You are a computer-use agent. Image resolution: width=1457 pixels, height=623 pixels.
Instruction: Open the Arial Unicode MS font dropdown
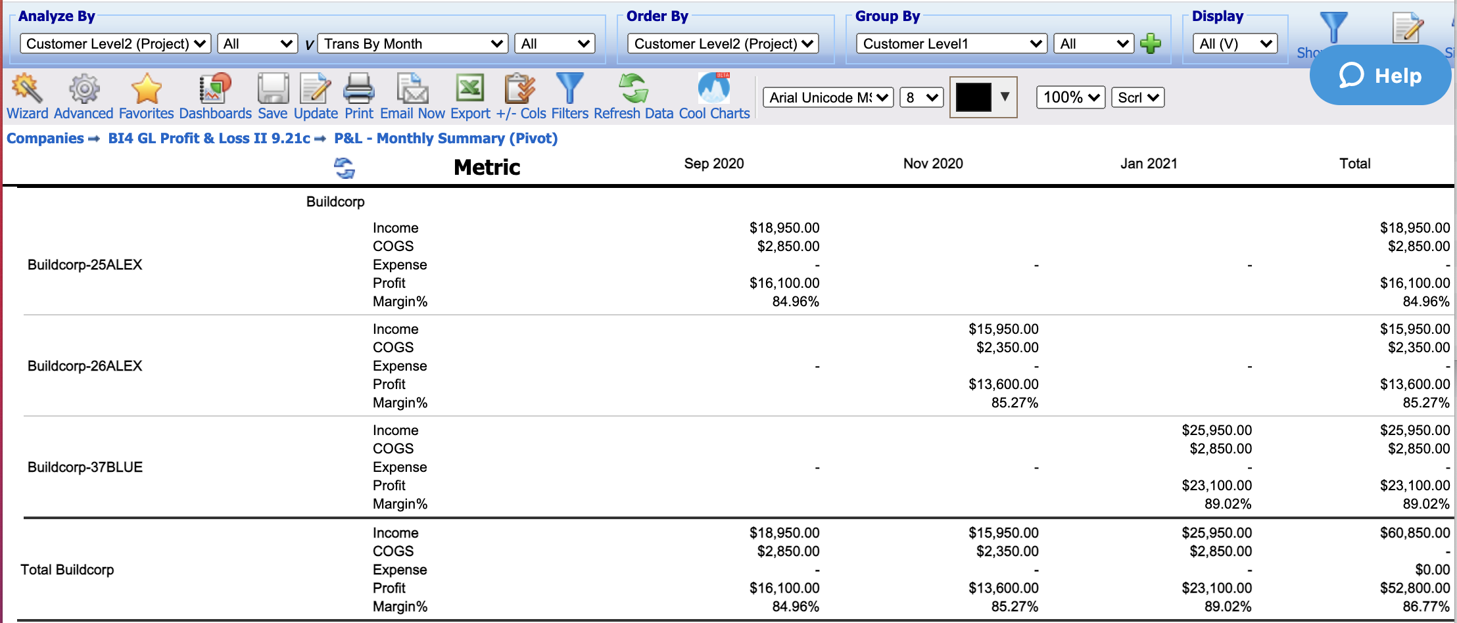point(828,98)
